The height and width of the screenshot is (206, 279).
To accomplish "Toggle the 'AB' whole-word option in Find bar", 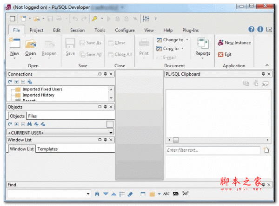I will (185, 193).
